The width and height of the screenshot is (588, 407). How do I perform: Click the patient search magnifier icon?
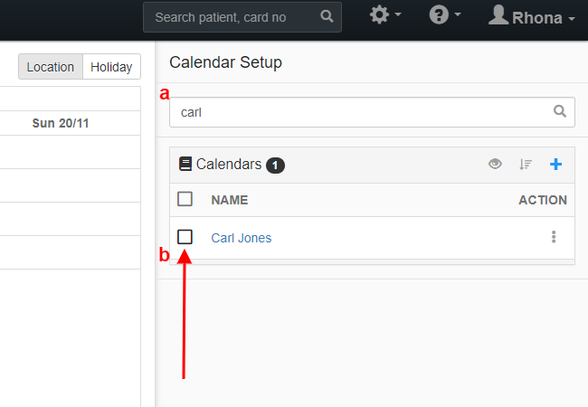(327, 16)
